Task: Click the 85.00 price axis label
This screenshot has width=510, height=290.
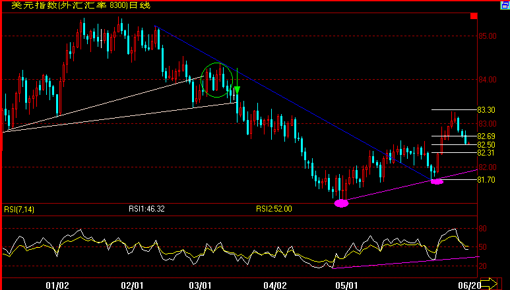Action: pos(487,36)
